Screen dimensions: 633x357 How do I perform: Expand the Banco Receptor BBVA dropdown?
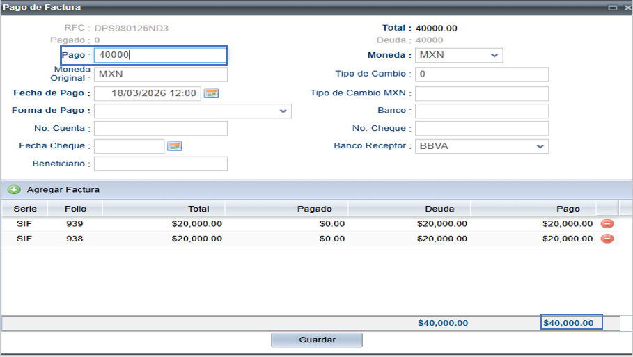click(540, 147)
